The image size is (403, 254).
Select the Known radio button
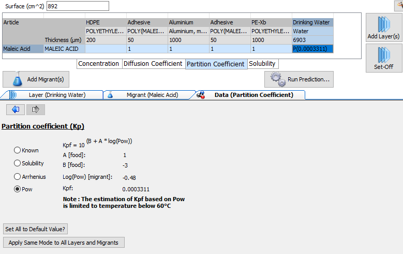(x=18, y=150)
